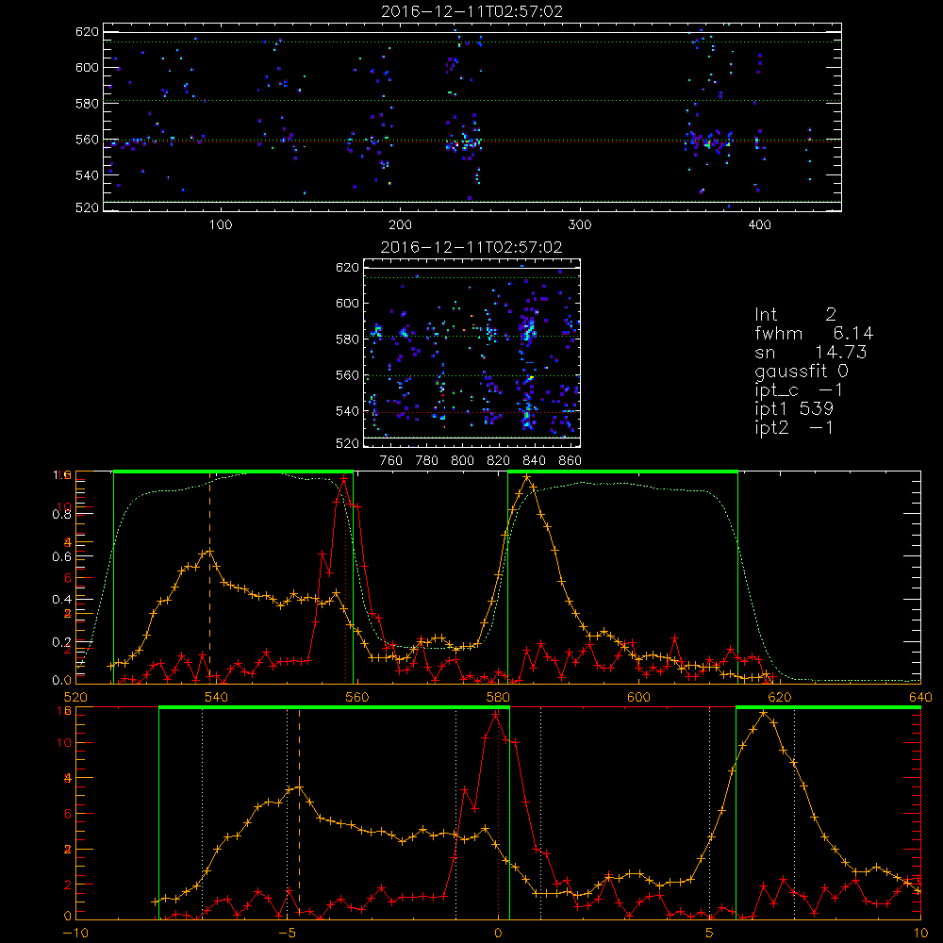Click orange dashed vertical line near 539
This screenshot has height=943, width=943.
[209, 577]
